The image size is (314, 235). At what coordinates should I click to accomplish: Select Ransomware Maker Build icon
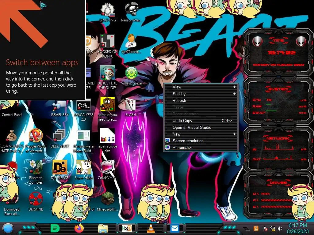click(83, 141)
